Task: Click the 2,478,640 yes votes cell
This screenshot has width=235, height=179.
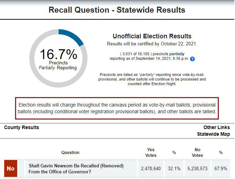Action: pyautogui.click(x=151, y=169)
